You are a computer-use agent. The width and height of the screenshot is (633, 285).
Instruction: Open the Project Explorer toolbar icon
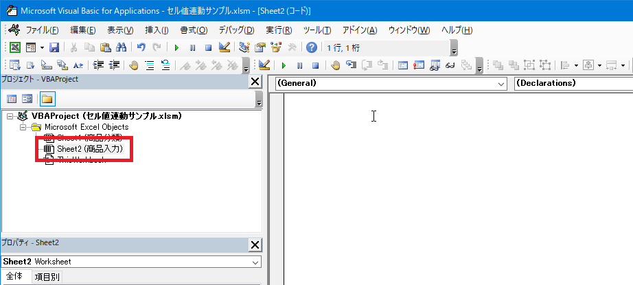(x=244, y=47)
